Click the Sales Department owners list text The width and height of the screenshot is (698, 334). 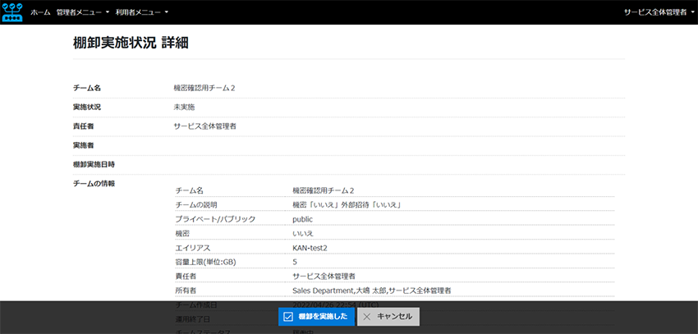click(x=371, y=290)
